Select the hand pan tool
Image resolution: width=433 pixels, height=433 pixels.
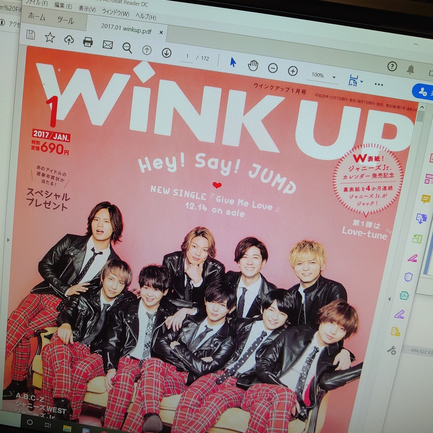(x=253, y=65)
